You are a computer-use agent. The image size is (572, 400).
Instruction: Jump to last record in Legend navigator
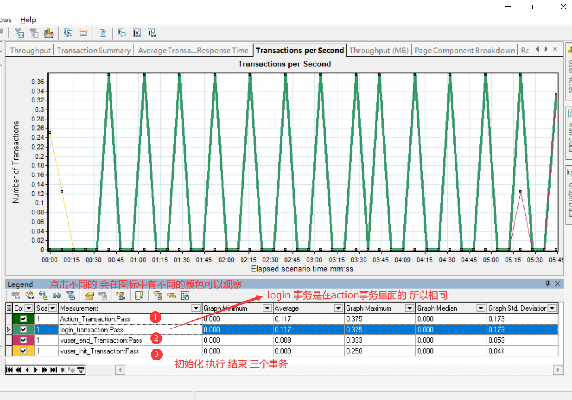[x=54, y=370]
